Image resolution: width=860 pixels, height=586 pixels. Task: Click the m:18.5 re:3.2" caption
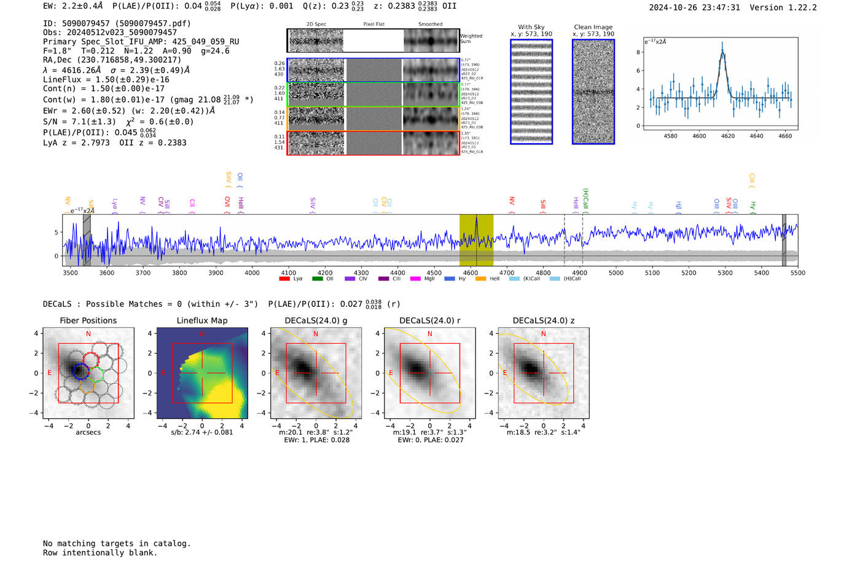(x=544, y=432)
